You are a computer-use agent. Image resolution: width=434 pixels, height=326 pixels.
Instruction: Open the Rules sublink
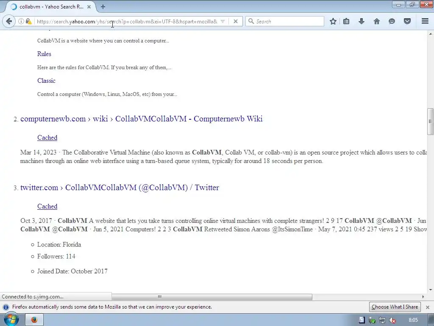pyautogui.click(x=44, y=54)
